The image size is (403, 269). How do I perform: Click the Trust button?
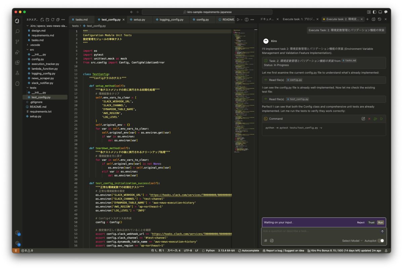[371, 222]
